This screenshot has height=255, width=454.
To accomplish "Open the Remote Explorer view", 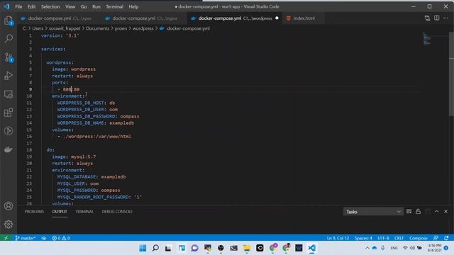I will (9, 94).
